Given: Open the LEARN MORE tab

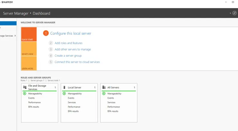Looking at the screenshot, I should (29, 63).
